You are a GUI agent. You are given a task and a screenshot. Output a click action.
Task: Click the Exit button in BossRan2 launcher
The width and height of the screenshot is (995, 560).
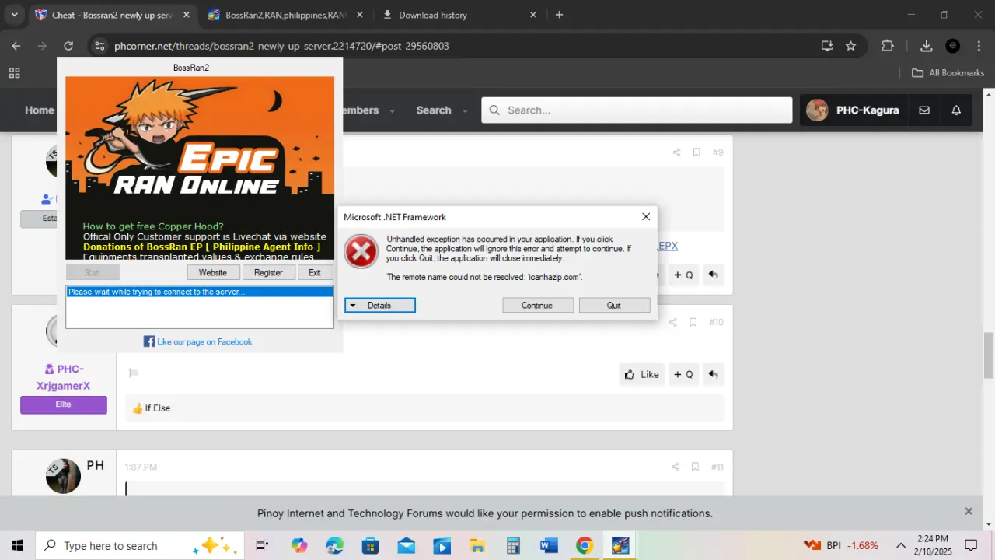pyautogui.click(x=315, y=272)
